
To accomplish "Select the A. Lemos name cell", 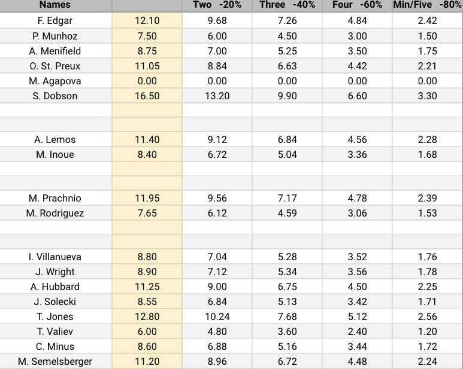I will point(55,139).
